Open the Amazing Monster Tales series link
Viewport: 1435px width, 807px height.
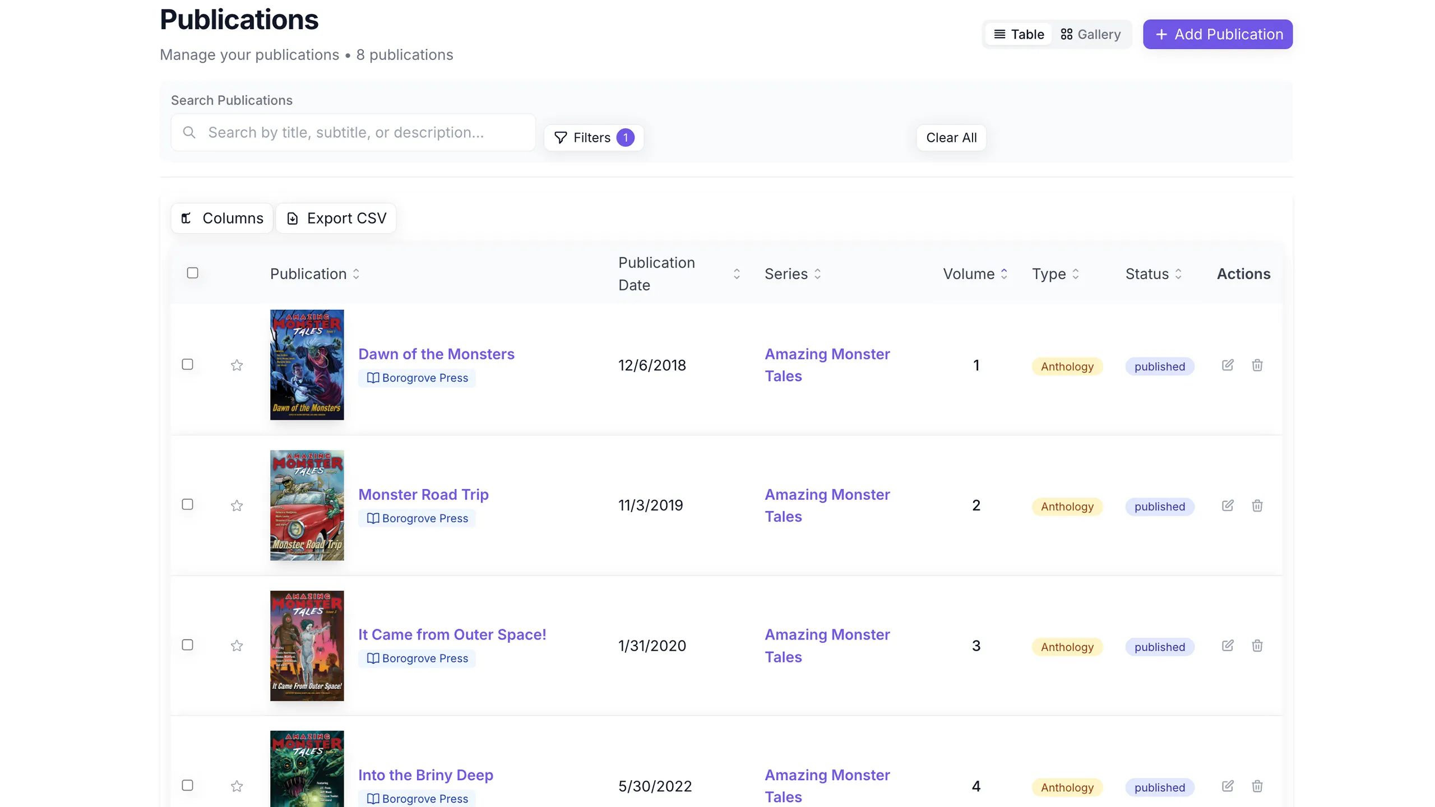click(827, 364)
